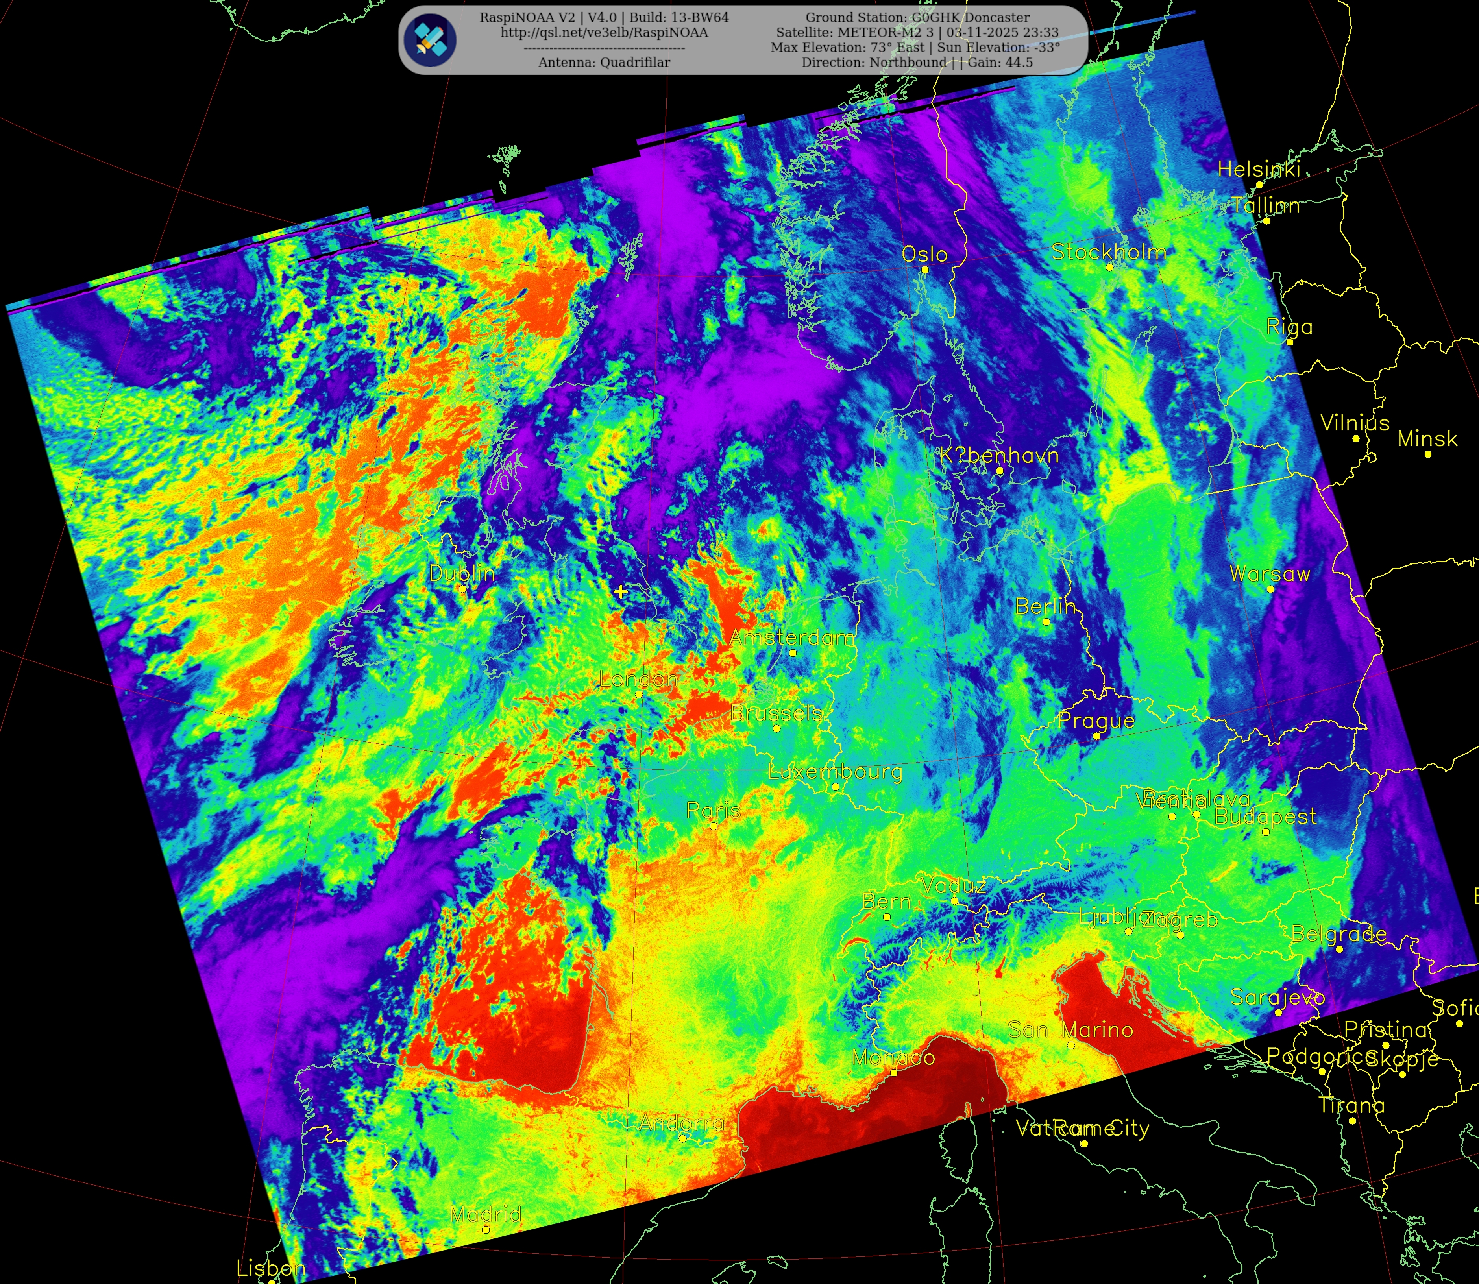This screenshot has height=1284, width=1479.
Task: Click the yellow dot marking Oslo
Action: (924, 270)
